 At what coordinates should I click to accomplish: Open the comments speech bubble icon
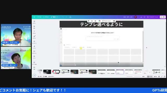[x=145, y=17]
